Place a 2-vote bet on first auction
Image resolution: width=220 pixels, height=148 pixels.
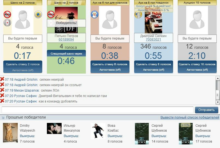(23, 64)
